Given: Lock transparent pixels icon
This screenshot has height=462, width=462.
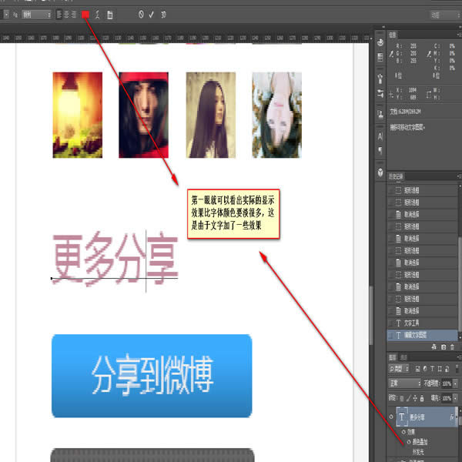Looking at the screenshot, I should [x=402, y=398].
